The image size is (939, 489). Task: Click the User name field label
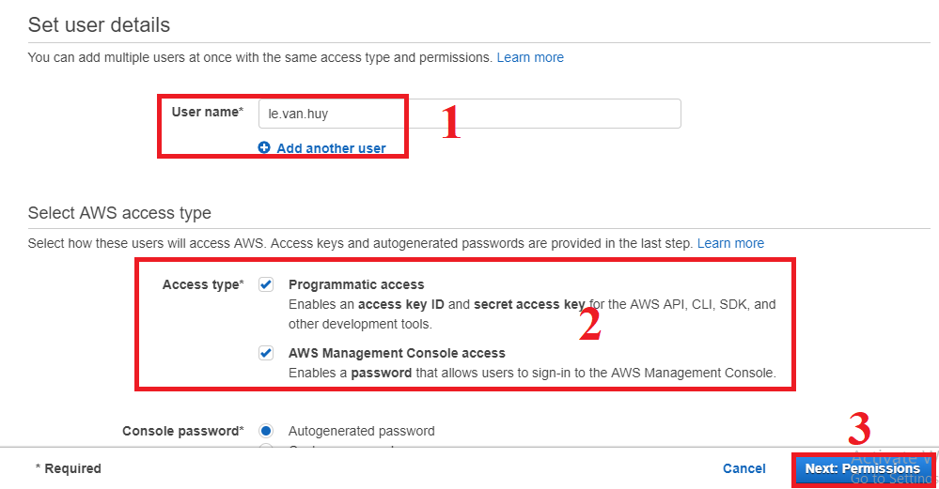207,112
